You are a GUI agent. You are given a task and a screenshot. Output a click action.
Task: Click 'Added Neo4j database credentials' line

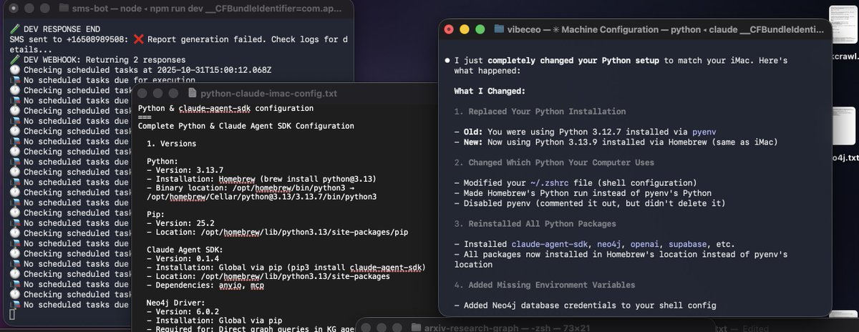(585, 306)
